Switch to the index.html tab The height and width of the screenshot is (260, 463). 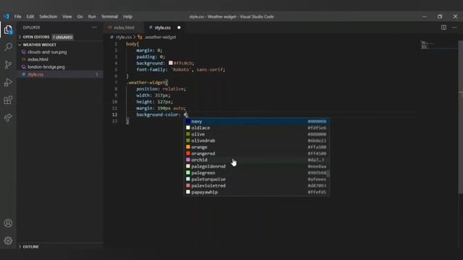[124, 27]
